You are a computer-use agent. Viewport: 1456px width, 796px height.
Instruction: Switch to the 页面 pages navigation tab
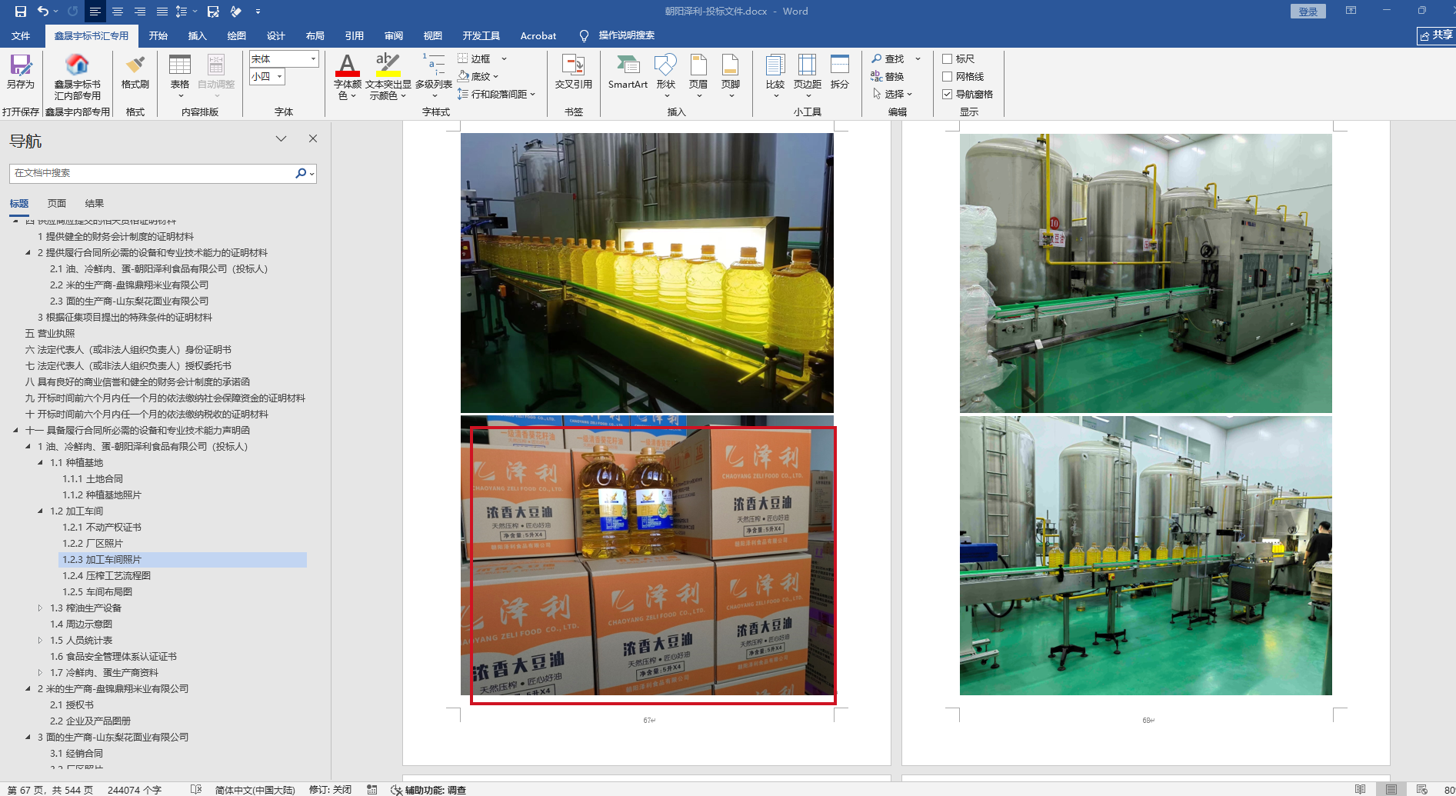click(57, 204)
